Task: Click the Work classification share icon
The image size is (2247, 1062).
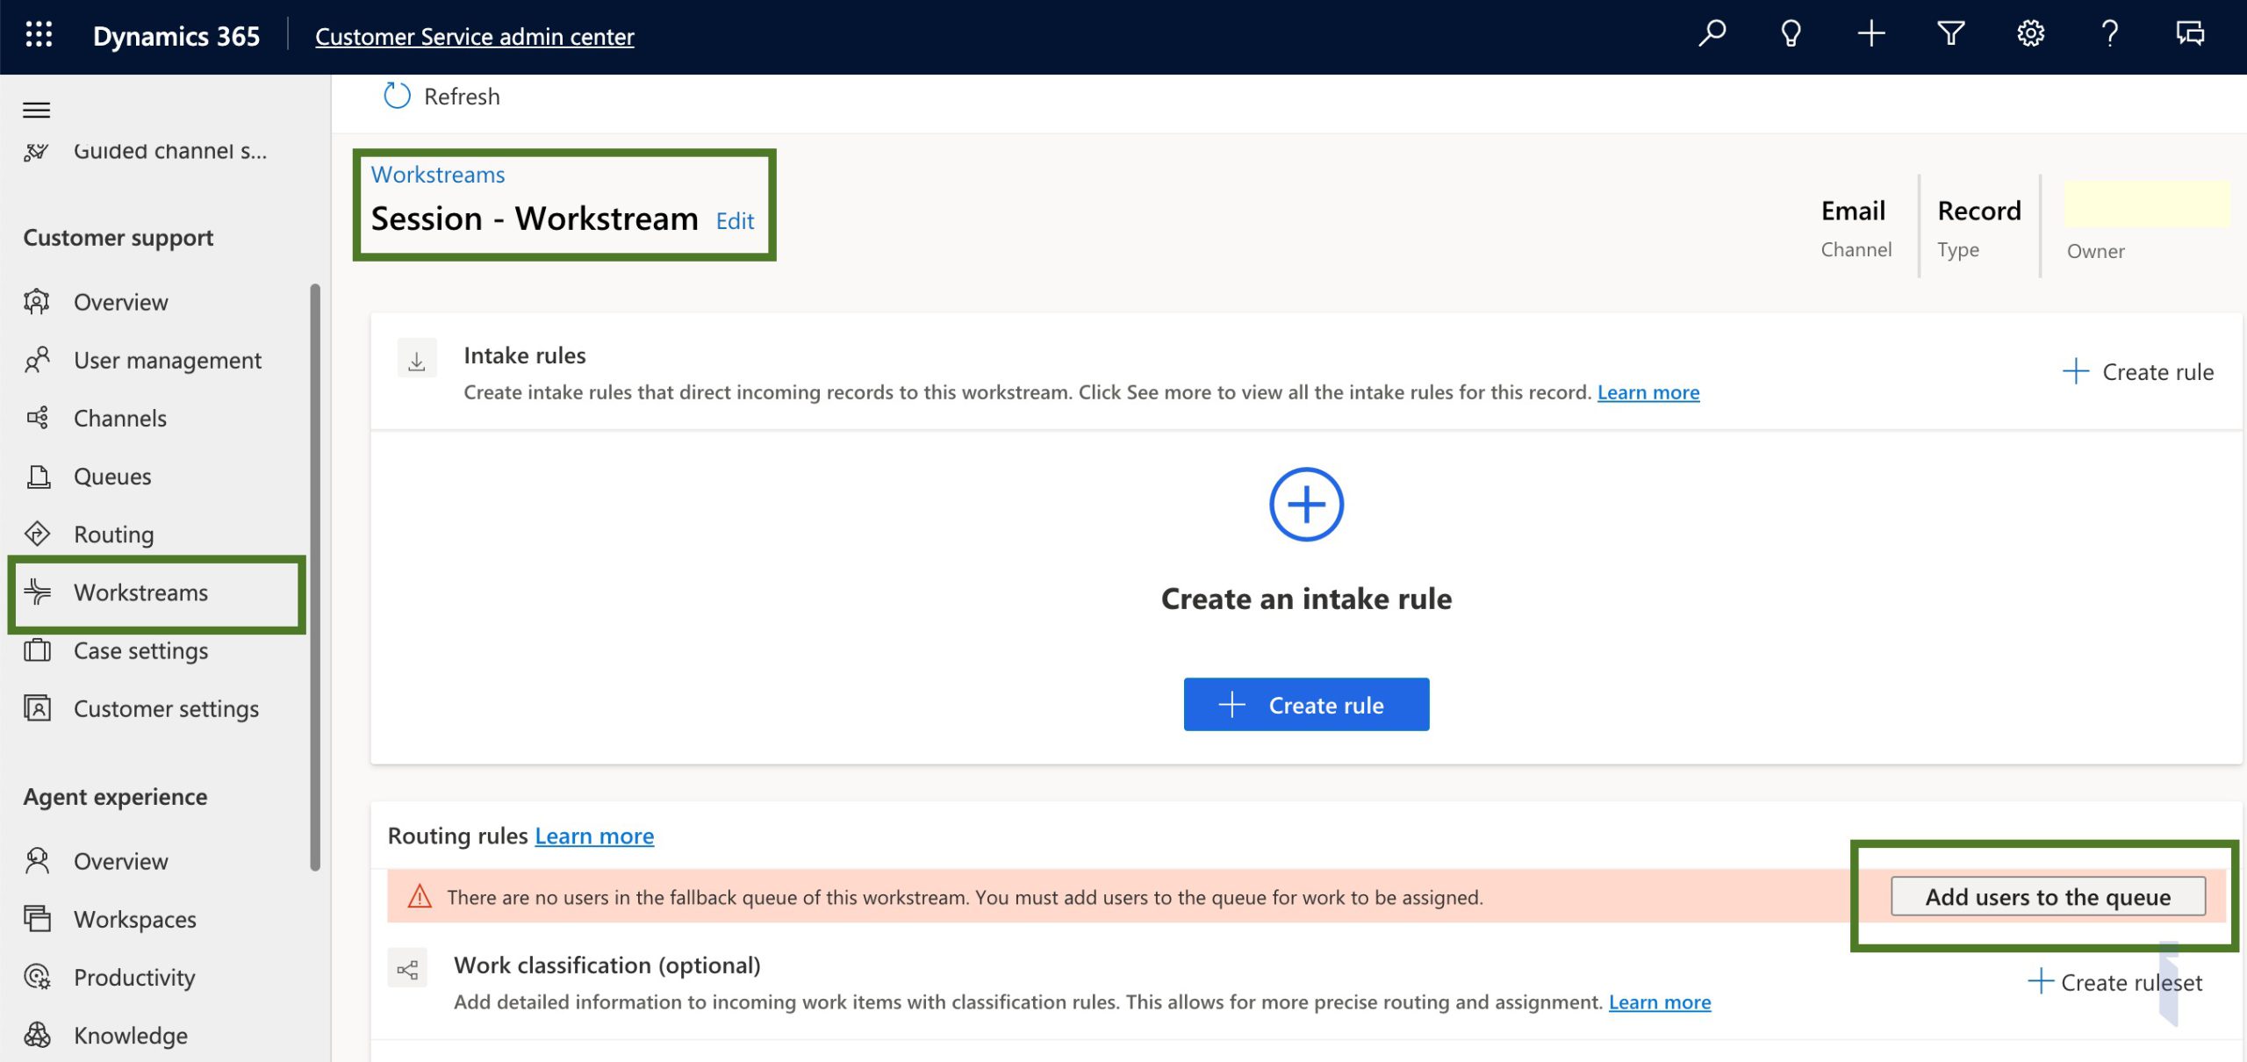Action: pos(407,969)
